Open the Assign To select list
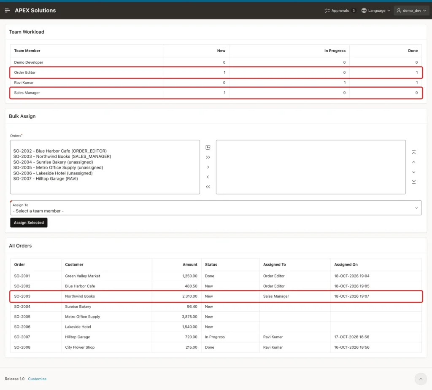Image resolution: width=432 pixels, height=390 pixels. (216, 208)
